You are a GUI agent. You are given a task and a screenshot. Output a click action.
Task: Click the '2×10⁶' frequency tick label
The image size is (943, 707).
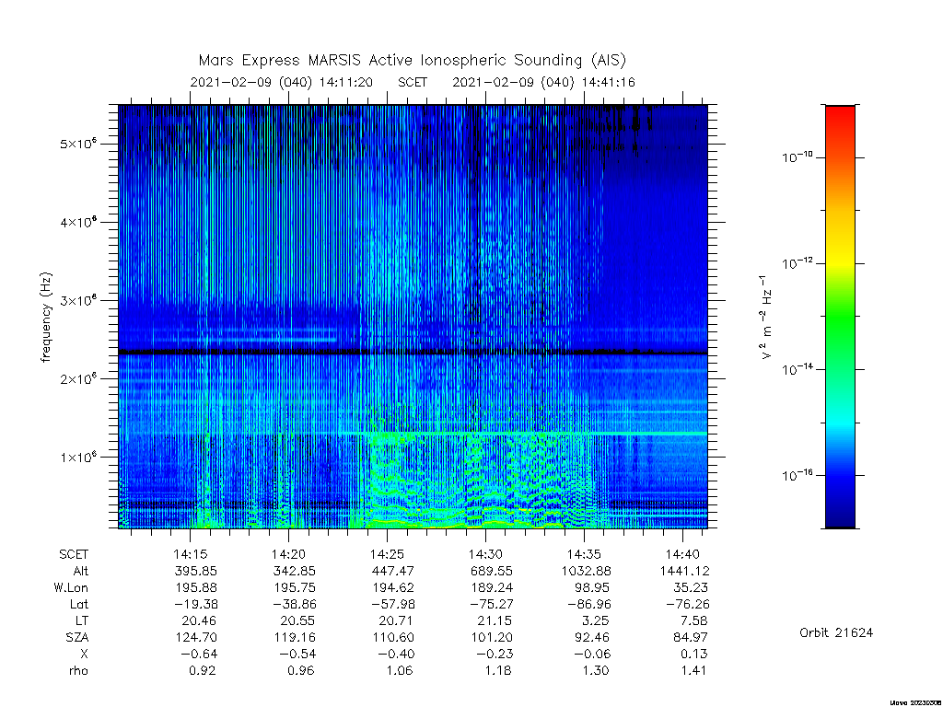tap(78, 378)
